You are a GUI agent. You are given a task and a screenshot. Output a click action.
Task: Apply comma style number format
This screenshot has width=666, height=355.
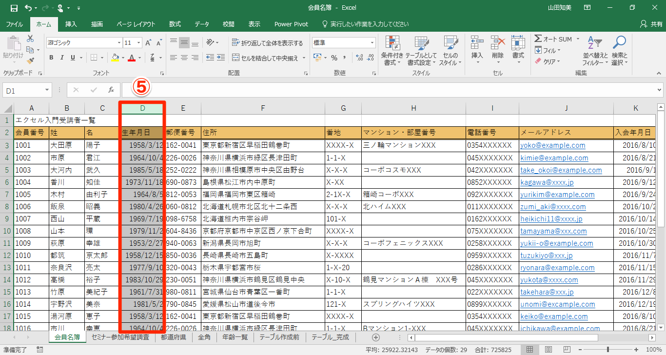tap(345, 58)
